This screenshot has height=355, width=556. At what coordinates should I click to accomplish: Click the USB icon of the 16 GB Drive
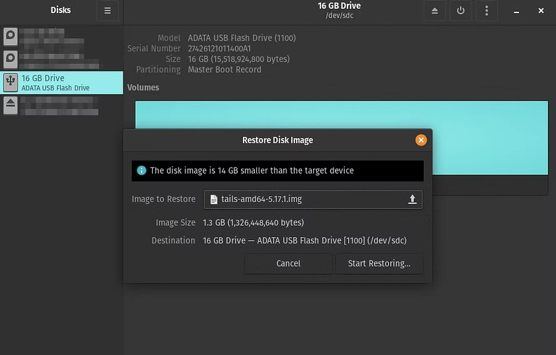(x=11, y=82)
